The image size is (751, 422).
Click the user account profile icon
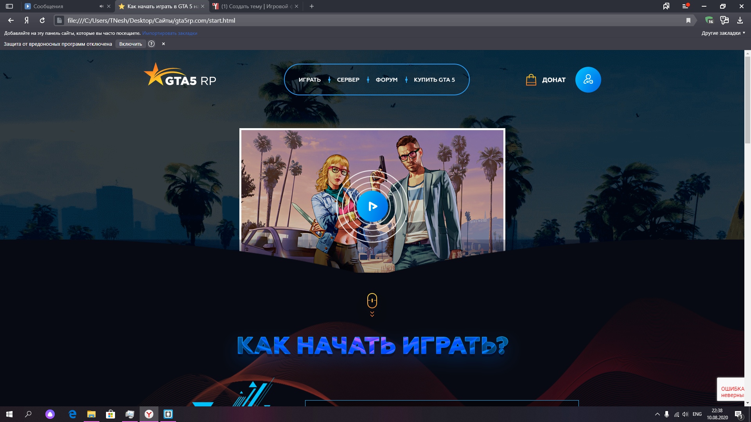coord(588,80)
